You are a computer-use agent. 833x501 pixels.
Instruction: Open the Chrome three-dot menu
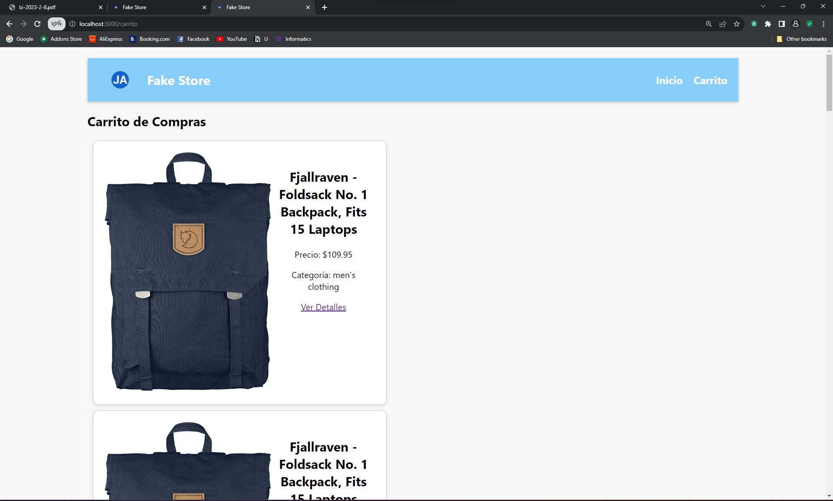pyautogui.click(x=823, y=24)
